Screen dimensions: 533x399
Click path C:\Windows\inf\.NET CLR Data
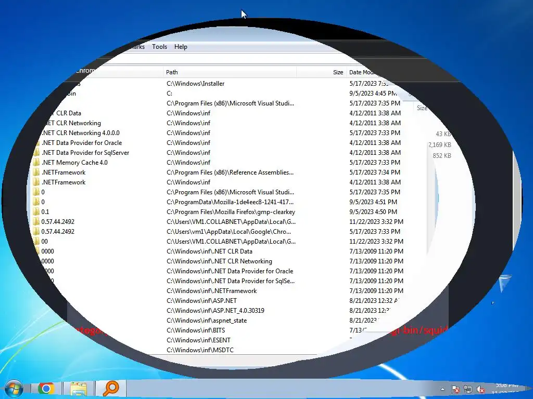coord(209,251)
